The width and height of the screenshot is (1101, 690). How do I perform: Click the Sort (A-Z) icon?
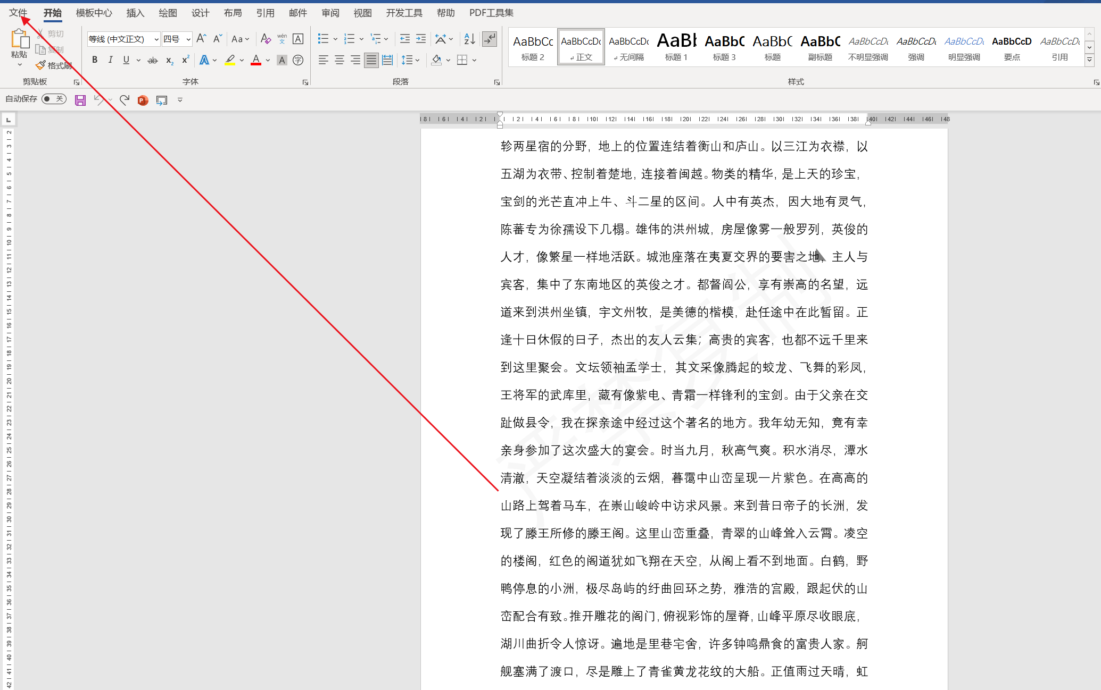(x=469, y=39)
